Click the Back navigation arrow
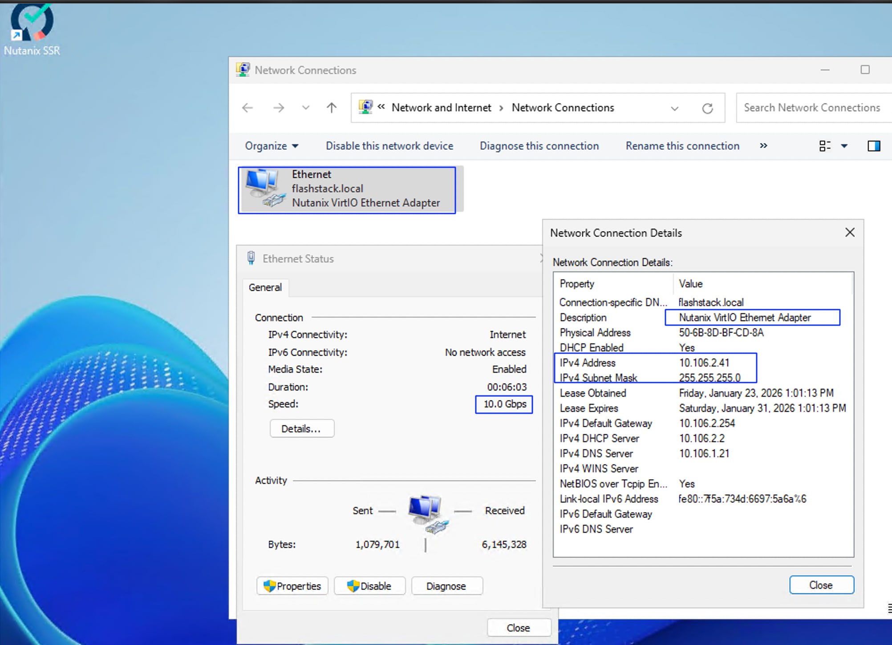This screenshot has width=892, height=645. (247, 108)
